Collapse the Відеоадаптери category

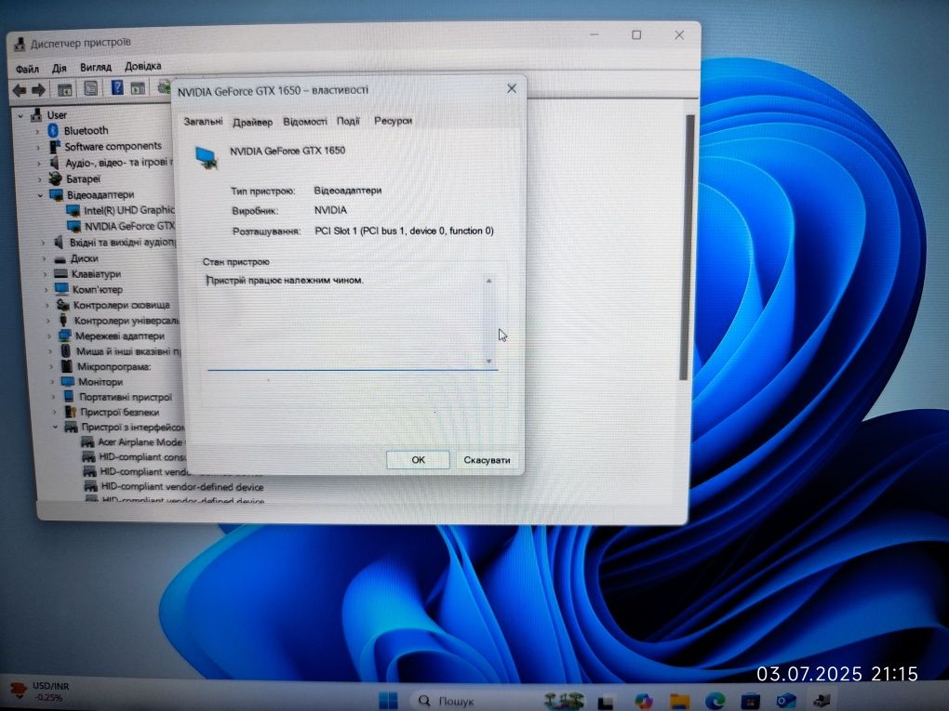(x=41, y=194)
